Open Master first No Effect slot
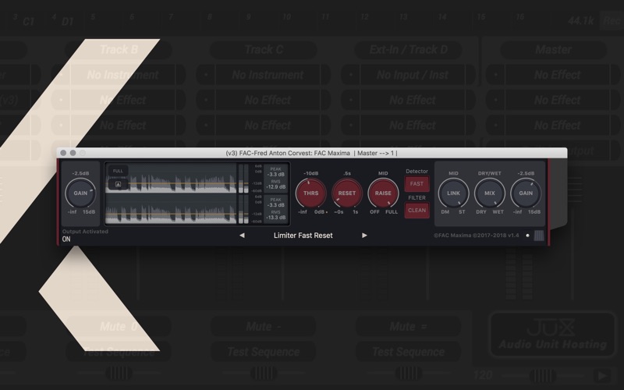 click(x=558, y=75)
